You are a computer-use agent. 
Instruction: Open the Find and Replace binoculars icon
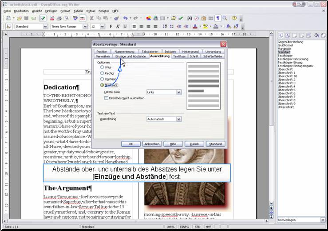click(190, 18)
